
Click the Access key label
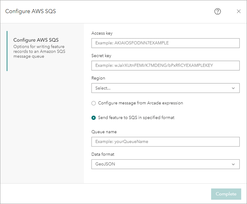[102, 33]
